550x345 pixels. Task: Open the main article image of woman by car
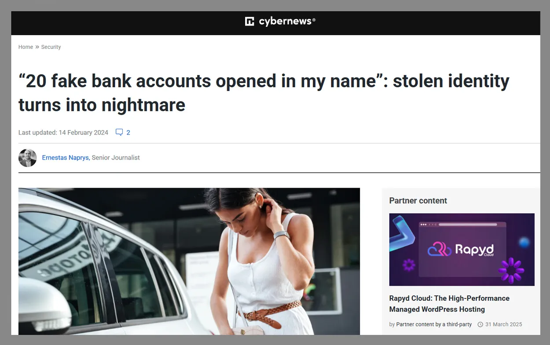(189, 261)
